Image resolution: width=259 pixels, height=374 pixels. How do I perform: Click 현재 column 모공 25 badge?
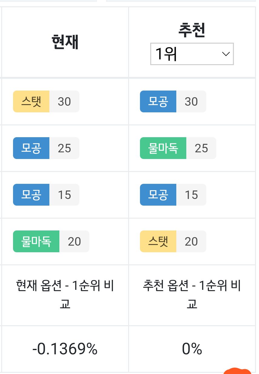click(46, 148)
